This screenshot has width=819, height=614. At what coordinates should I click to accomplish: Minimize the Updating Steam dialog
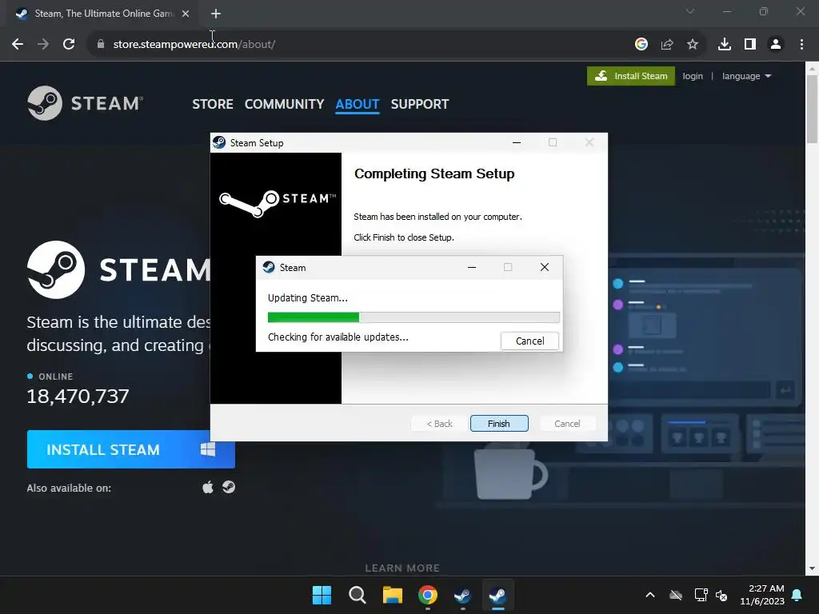point(472,267)
